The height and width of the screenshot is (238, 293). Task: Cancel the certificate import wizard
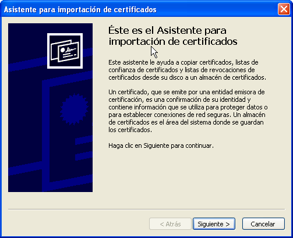pos(263,224)
